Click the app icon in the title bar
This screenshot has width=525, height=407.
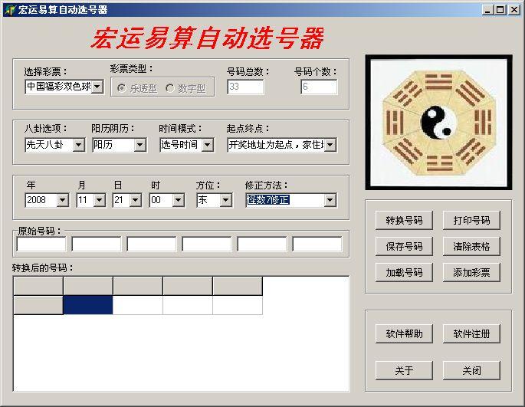(x=10, y=10)
